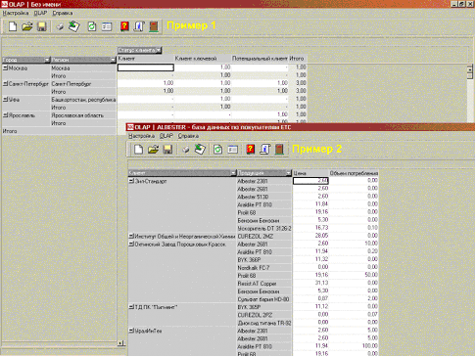Collapse the Институт Общей и Неорганической Химии group
Image resolution: width=476 pixels, height=357 pixels.
[131, 236]
